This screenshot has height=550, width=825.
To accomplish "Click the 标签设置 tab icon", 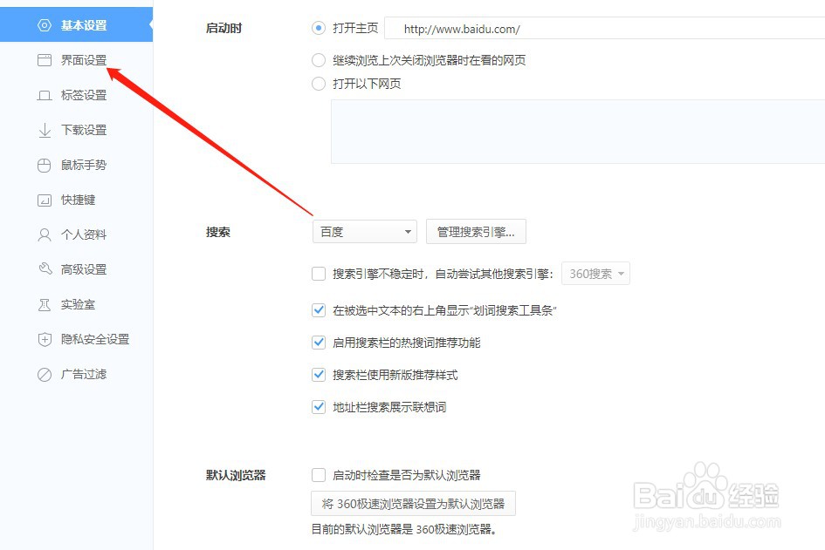I will tap(45, 96).
